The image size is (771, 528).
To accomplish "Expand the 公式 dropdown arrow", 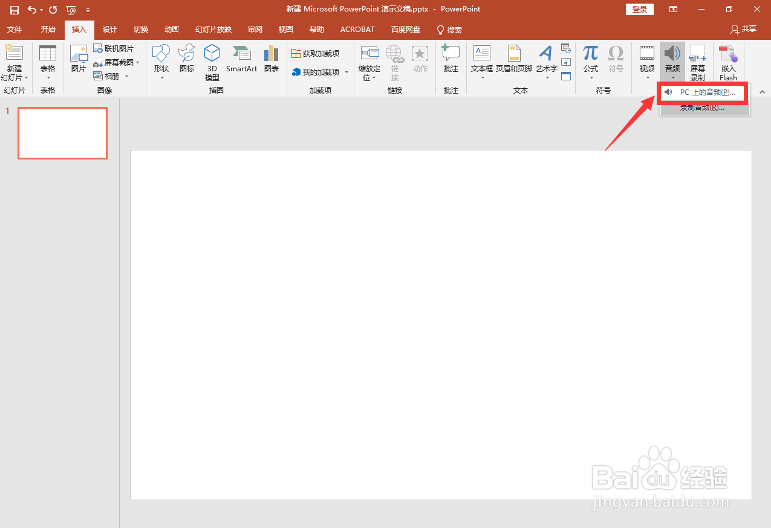I will (x=591, y=78).
